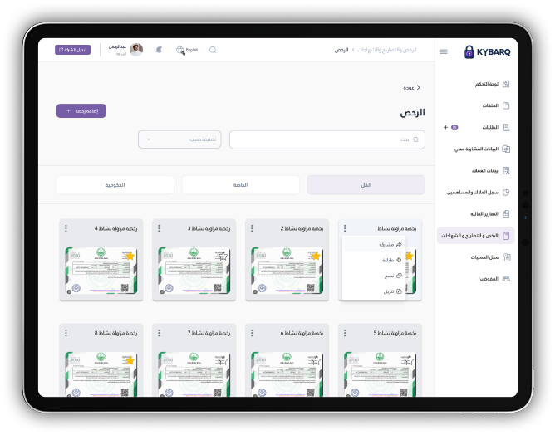The width and height of the screenshot is (555, 435).
Task: Toggle favorite star on رخصة مزاولة نشاط 3
Action: tap(222, 256)
